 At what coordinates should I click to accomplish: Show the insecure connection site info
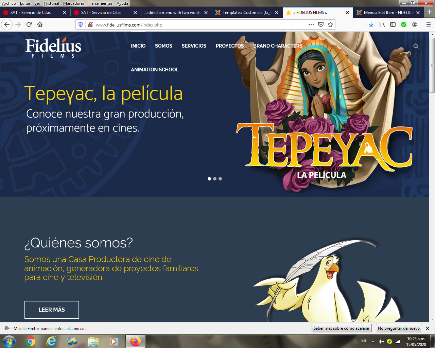coord(90,24)
